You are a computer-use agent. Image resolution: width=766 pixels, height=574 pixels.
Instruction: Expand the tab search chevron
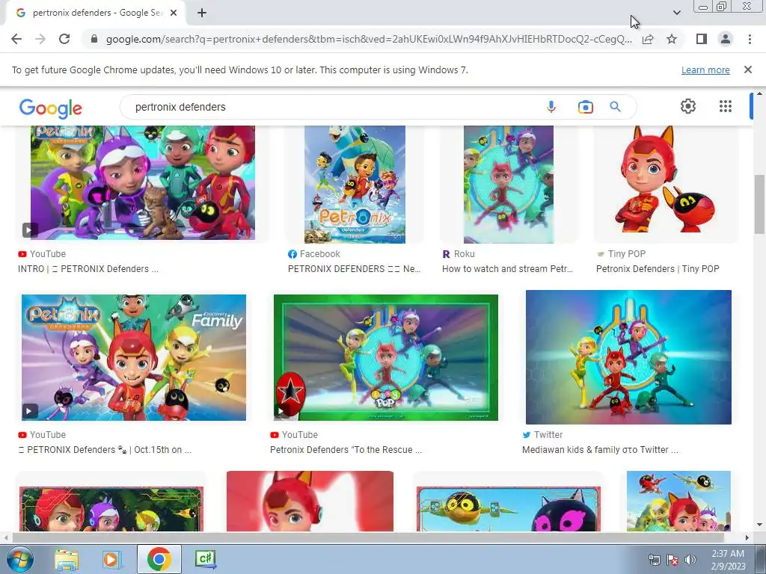click(676, 13)
